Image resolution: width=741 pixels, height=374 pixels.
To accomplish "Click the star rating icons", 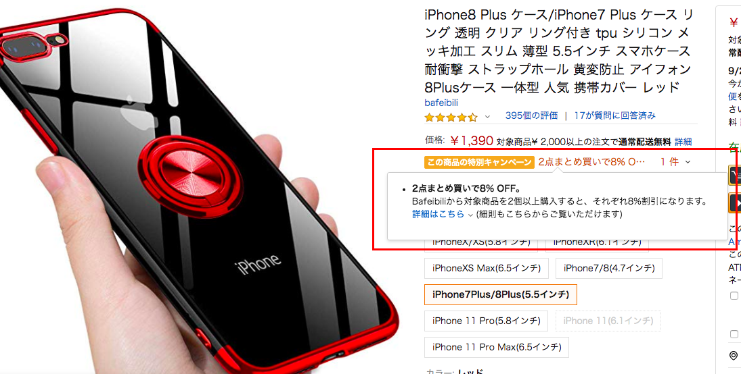I will 451,117.
